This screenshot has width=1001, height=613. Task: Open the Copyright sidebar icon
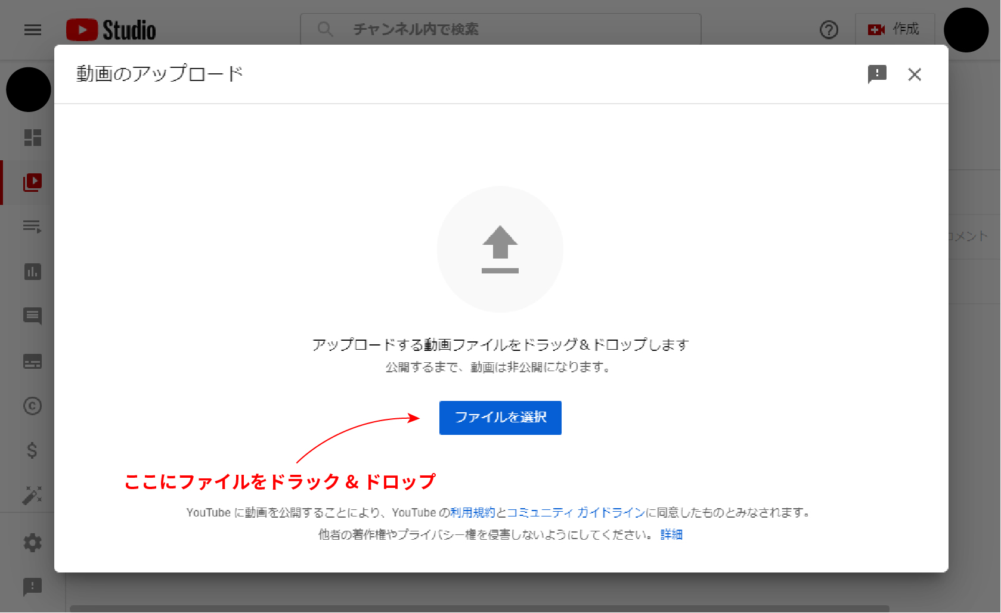point(33,406)
